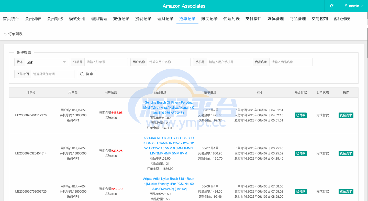Click the breadcrumb double-arrow icon
Image resolution: width=368 pixels, height=201 pixels.
(5, 34)
